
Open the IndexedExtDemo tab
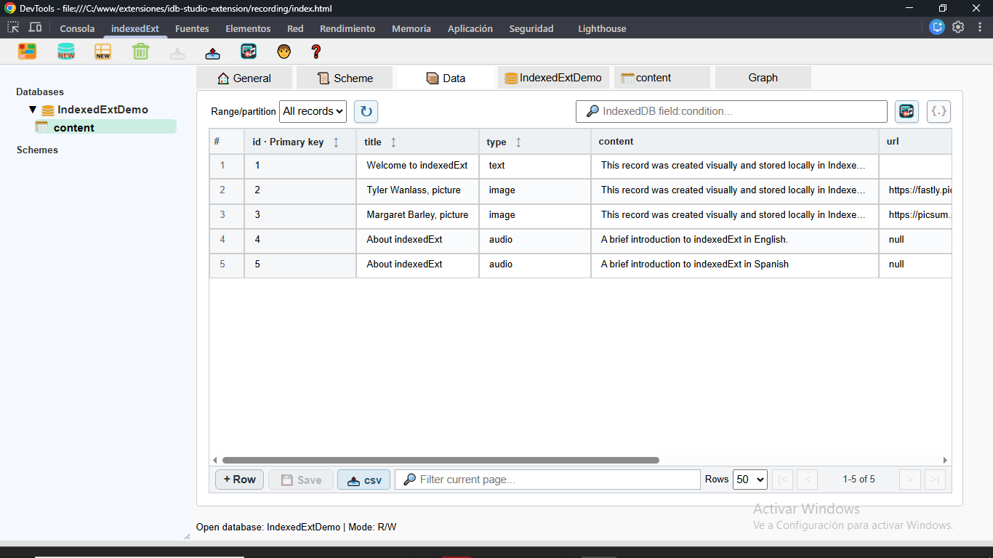point(553,78)
